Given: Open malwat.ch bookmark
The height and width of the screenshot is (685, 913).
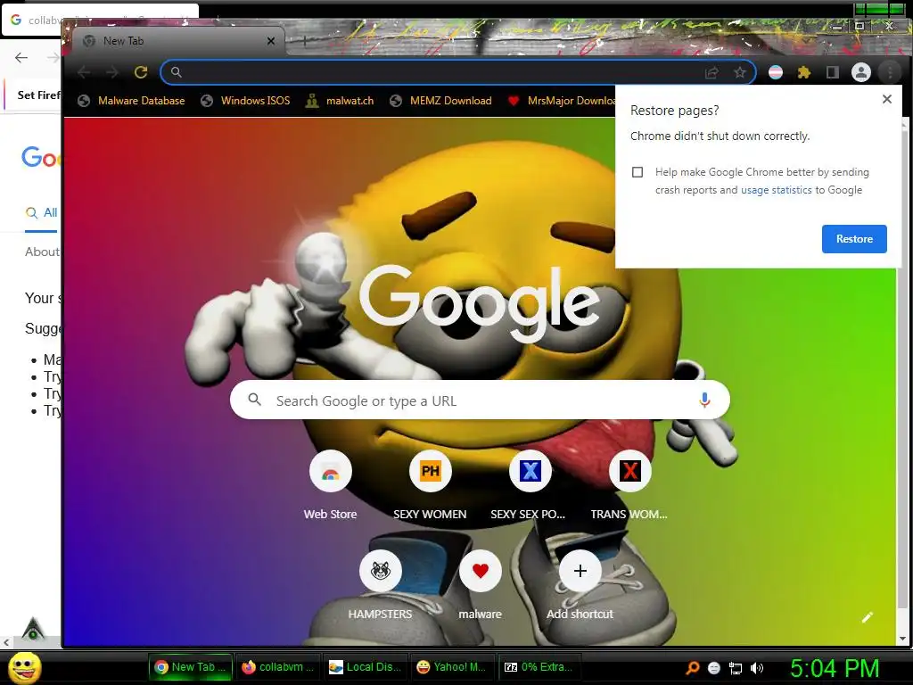Looking at the screenshot, I should click(x=340, y=101).
